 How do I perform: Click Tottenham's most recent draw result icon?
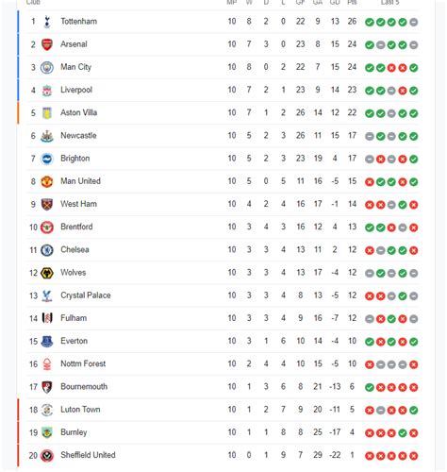point(414,22)
